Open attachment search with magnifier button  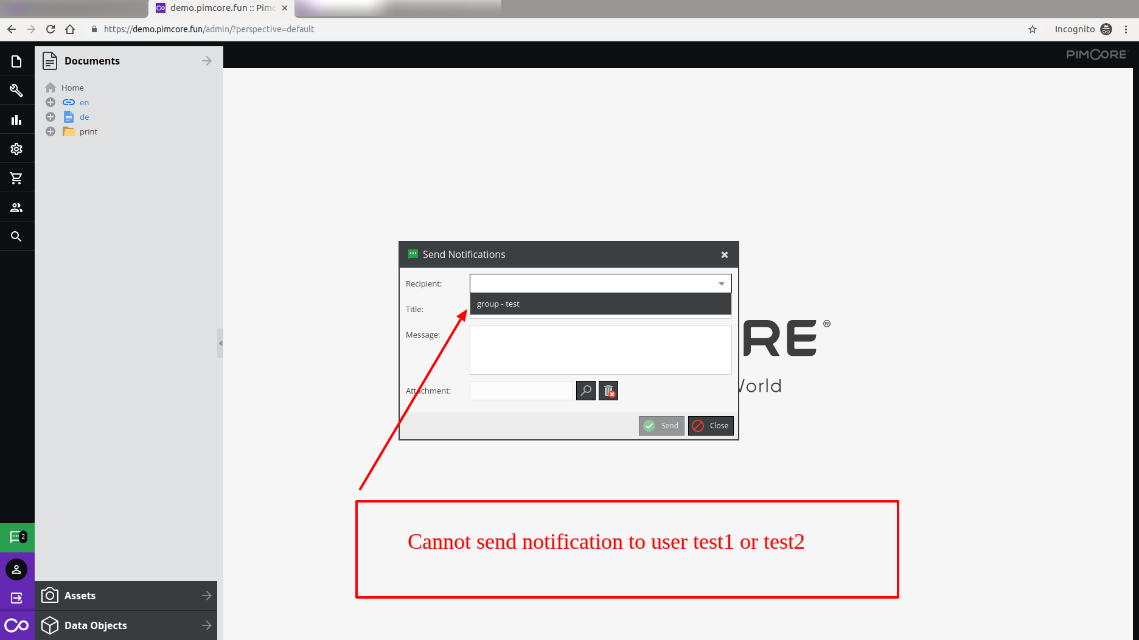point(585,390)
